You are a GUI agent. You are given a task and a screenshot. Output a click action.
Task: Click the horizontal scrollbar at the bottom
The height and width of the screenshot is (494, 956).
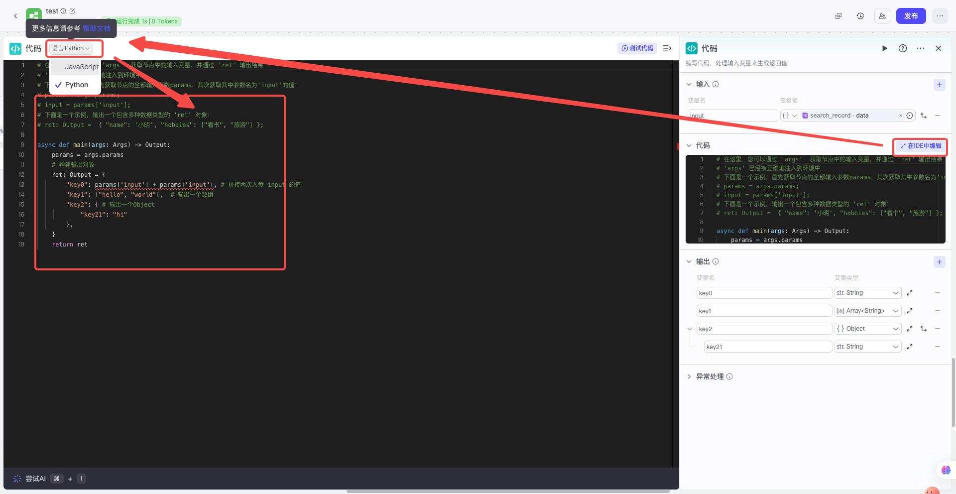coord(508,491)
